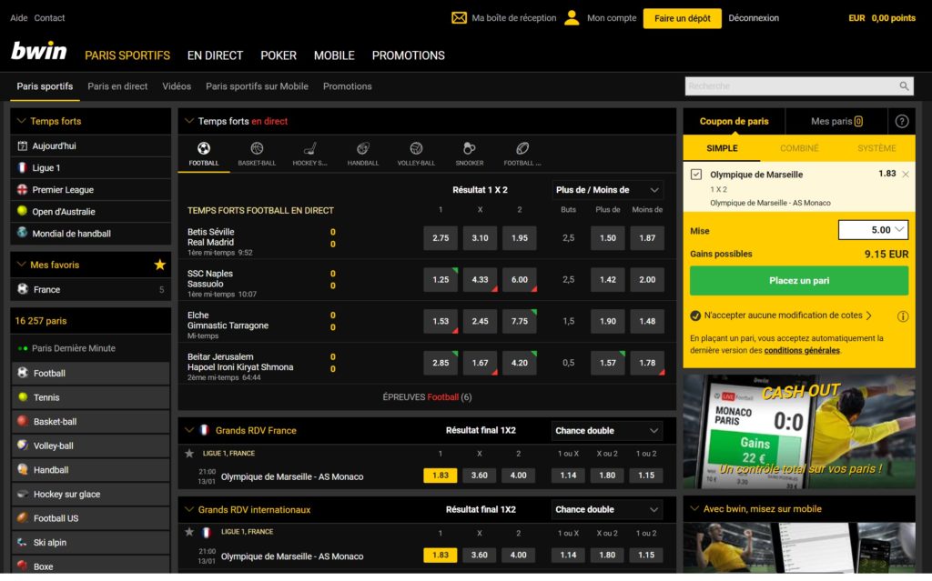The height and width of the screenshot is (581, 932).
Task: Click the Recherche search field
Action: pyautogui.click(x=799, y=86)
